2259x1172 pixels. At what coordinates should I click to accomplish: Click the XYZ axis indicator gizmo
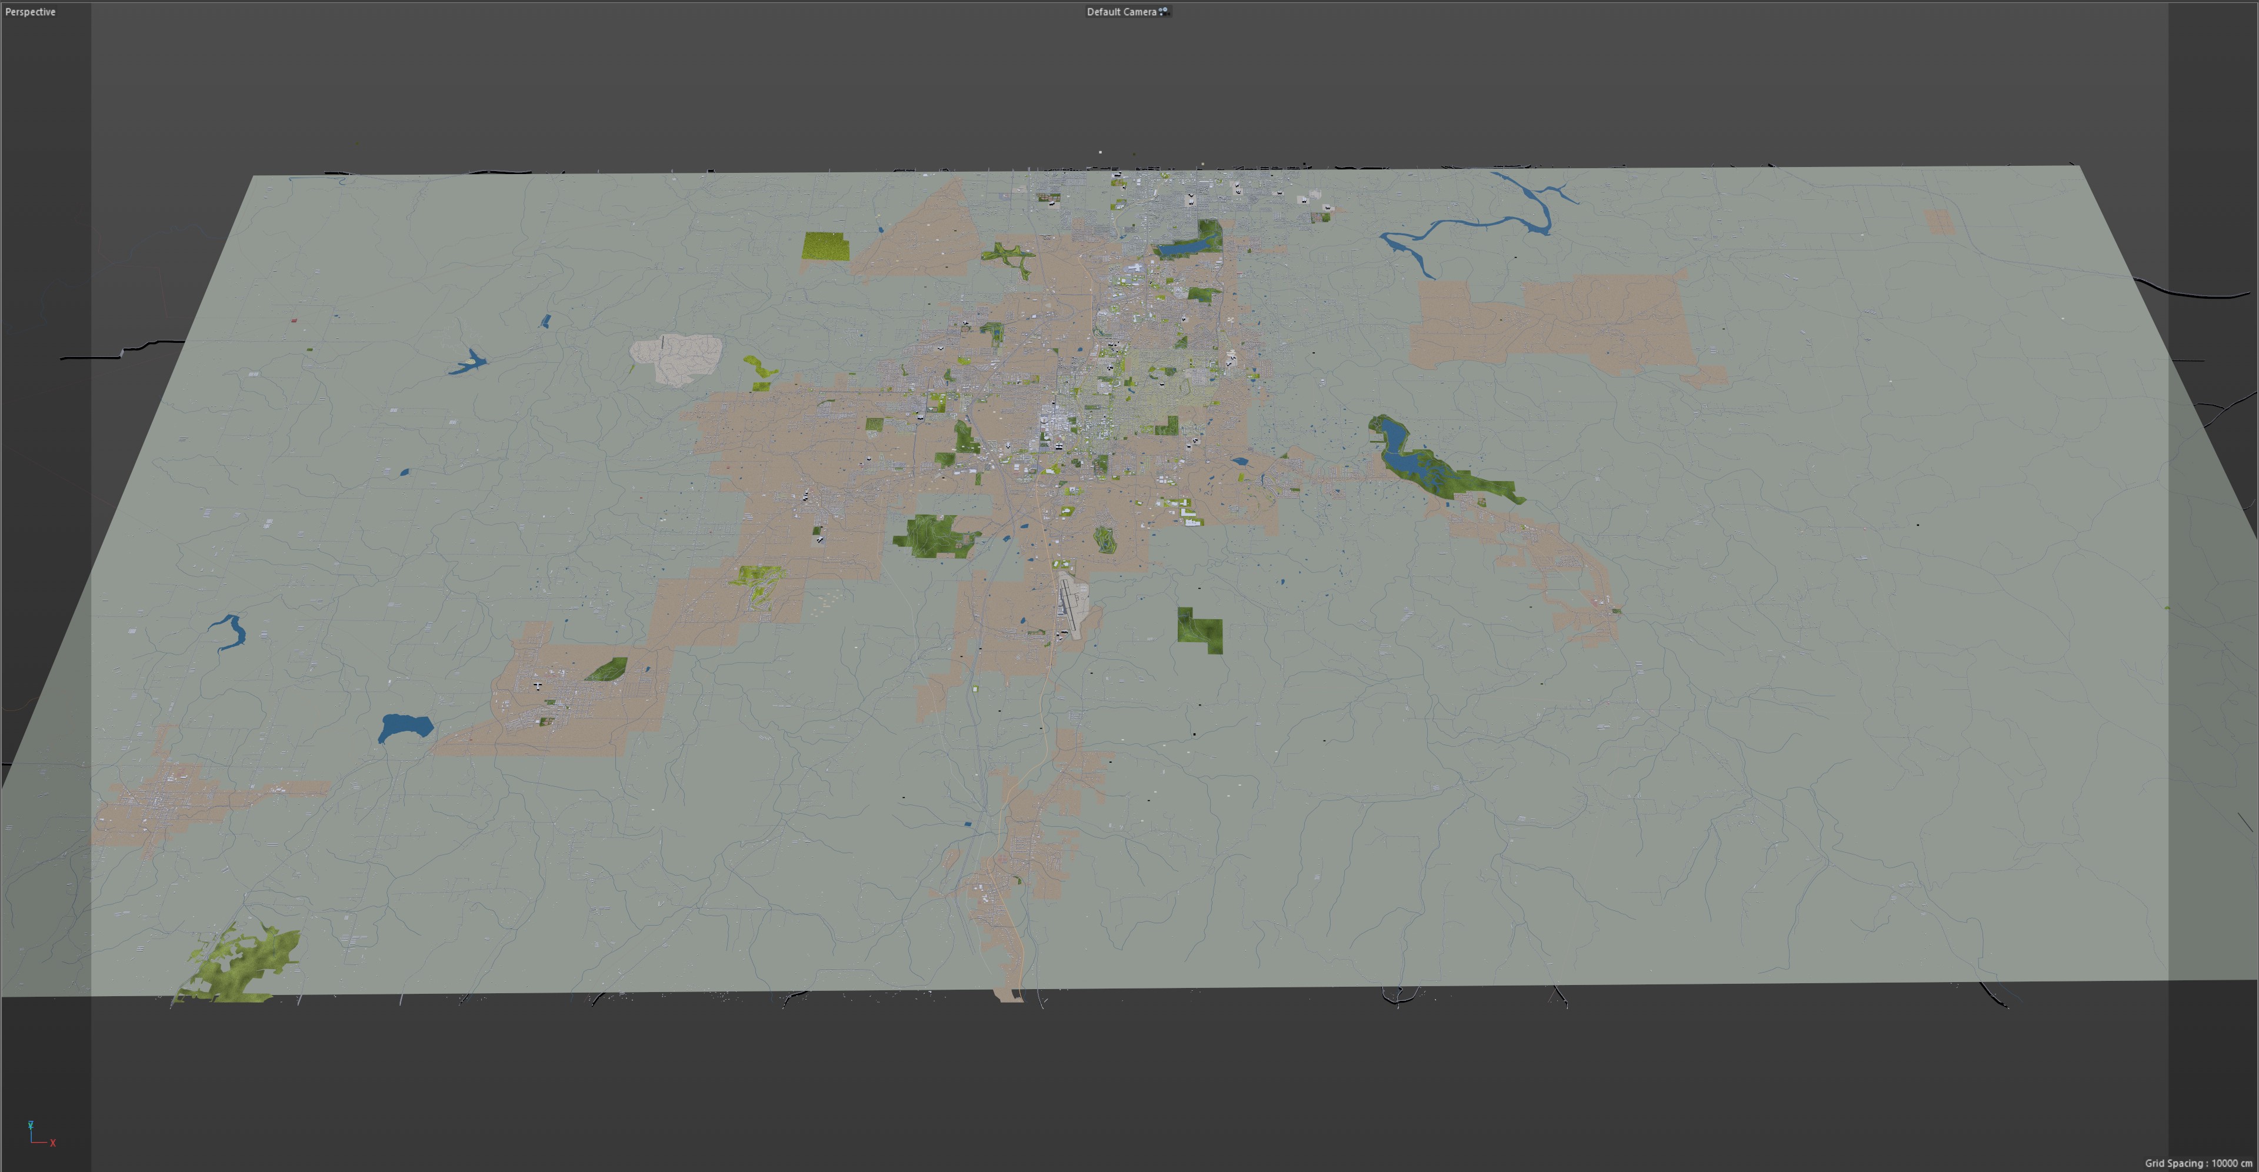click(38, 1134)
